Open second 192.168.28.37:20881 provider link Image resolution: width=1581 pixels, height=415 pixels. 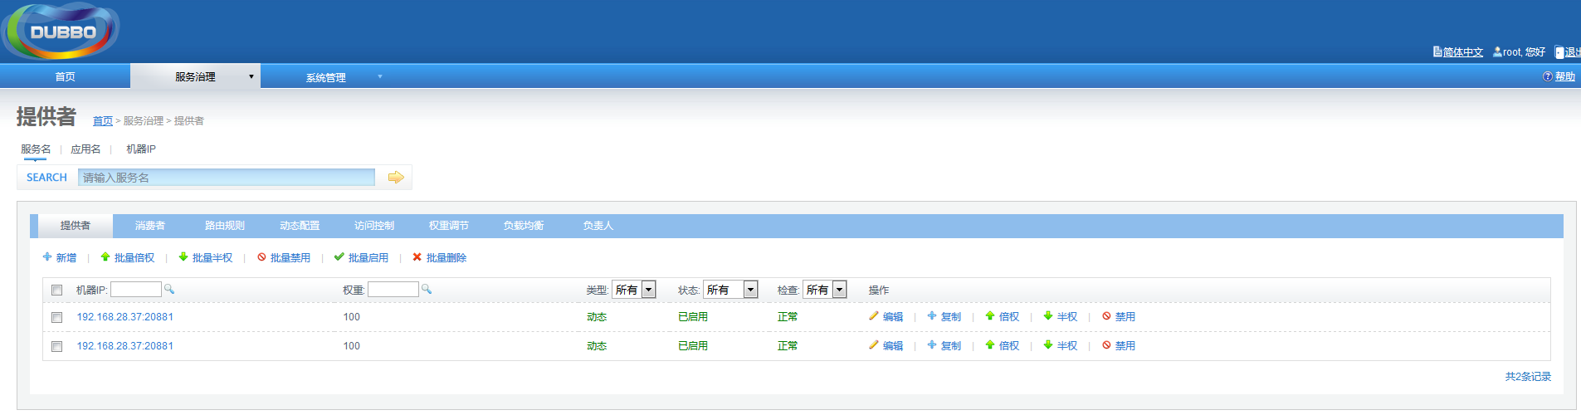(x=125, y=346)
